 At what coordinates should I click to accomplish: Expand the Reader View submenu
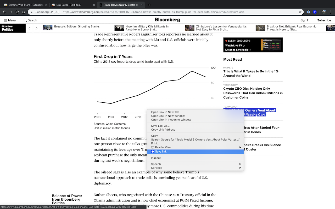click(195, 147)
